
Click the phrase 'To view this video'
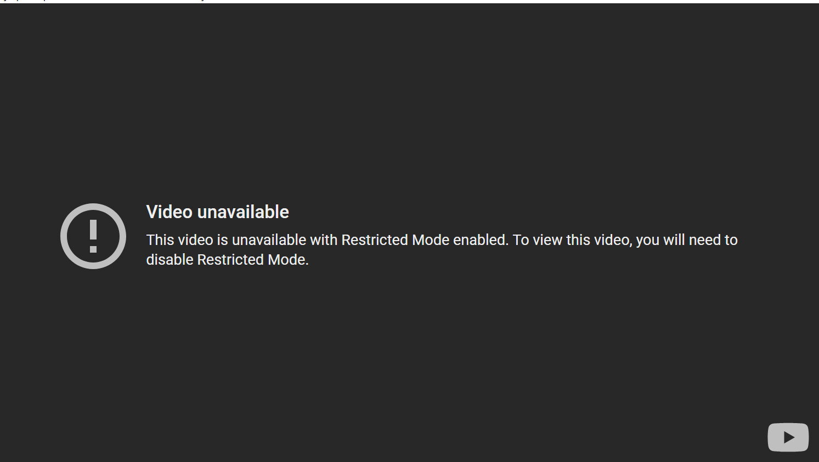572,240
